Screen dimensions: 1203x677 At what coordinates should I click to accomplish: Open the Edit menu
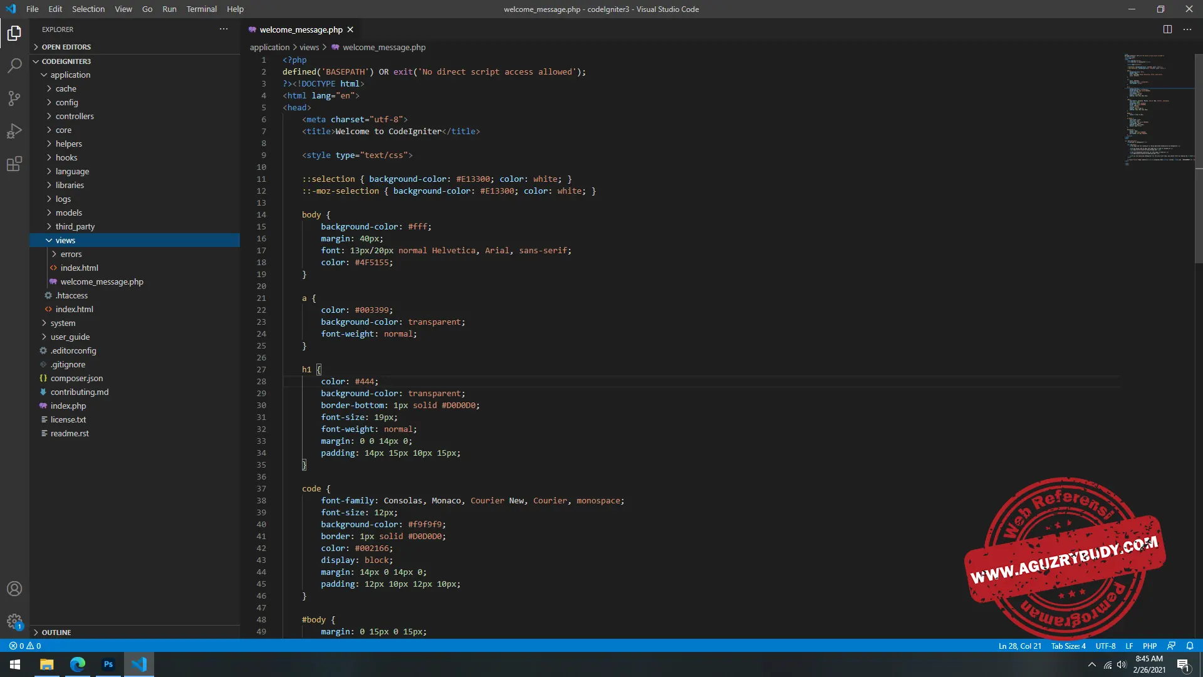click(x=55, y=9)
